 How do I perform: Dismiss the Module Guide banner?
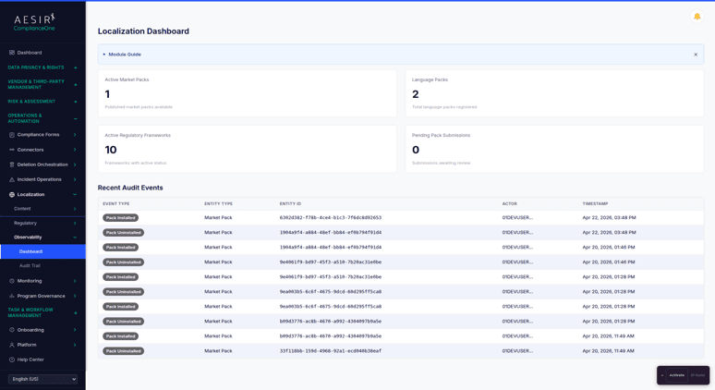pyautogui.click(x=696, y=55)
